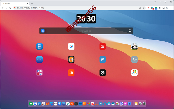
Task: Open the blue Chinese-text shortcut in the grid
Action: coord(39,59)
